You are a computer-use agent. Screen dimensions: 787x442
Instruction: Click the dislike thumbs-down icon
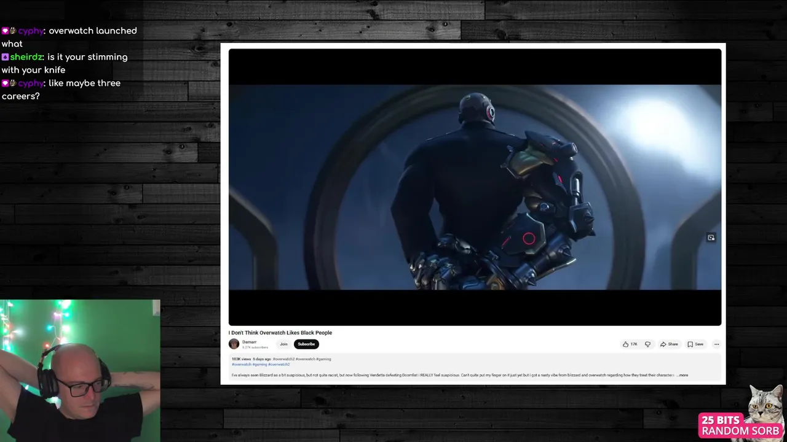(647, 344)
